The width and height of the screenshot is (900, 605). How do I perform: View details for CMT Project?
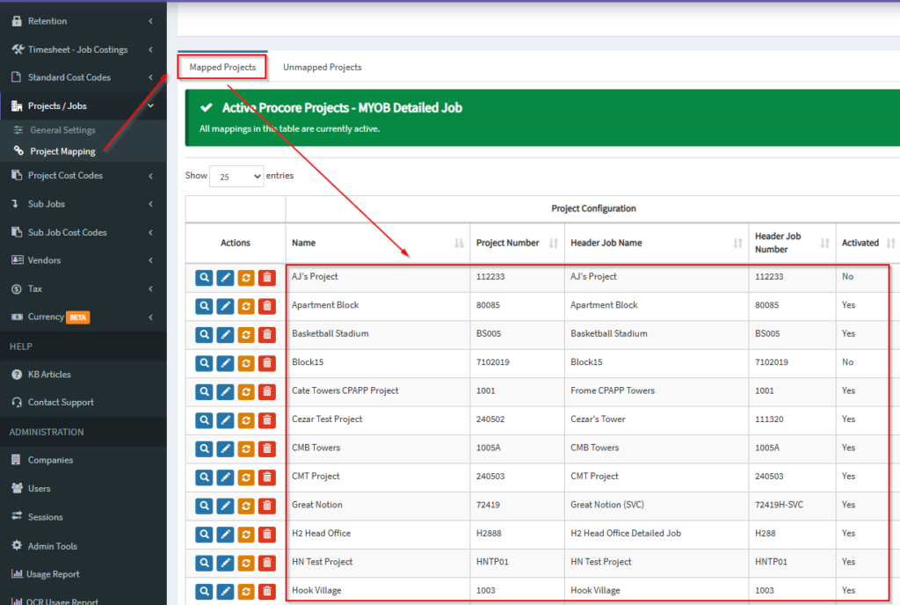pyautogui.click(x=204, y=477)
